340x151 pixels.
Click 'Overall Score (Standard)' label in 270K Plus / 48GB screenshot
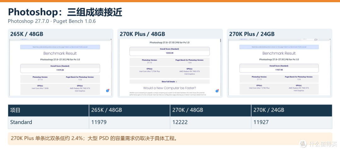(170, 49)
